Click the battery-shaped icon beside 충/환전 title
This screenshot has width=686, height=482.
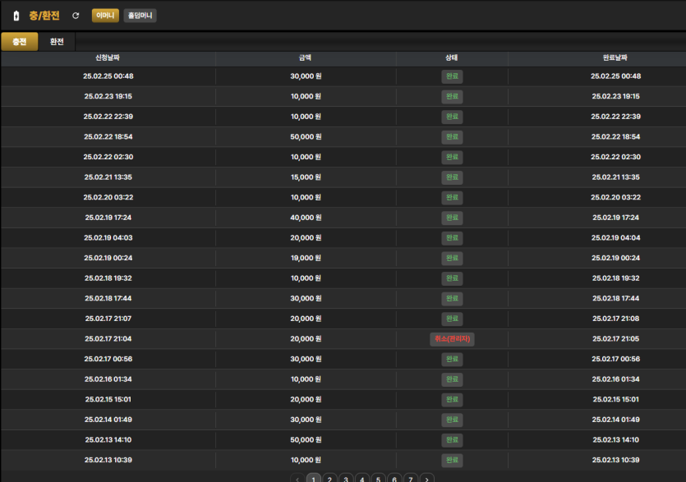(x=16, y=16)
